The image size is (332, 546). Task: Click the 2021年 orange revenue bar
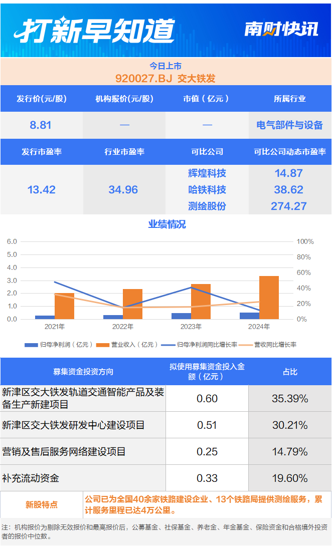[x=65, y=306]
